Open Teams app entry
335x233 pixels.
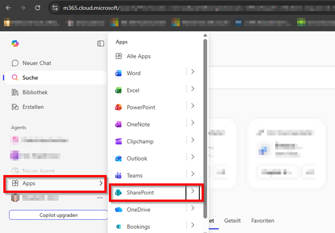[x=118, y=175]
